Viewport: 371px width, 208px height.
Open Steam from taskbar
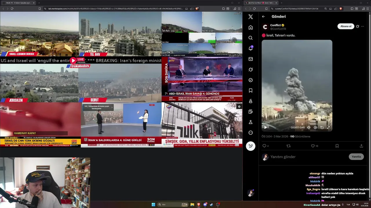[211, 205]
